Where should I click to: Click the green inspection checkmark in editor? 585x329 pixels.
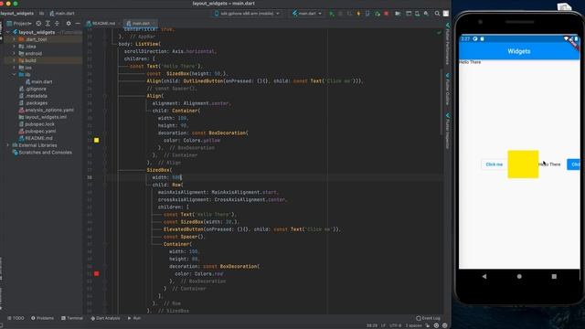point(439,33)
